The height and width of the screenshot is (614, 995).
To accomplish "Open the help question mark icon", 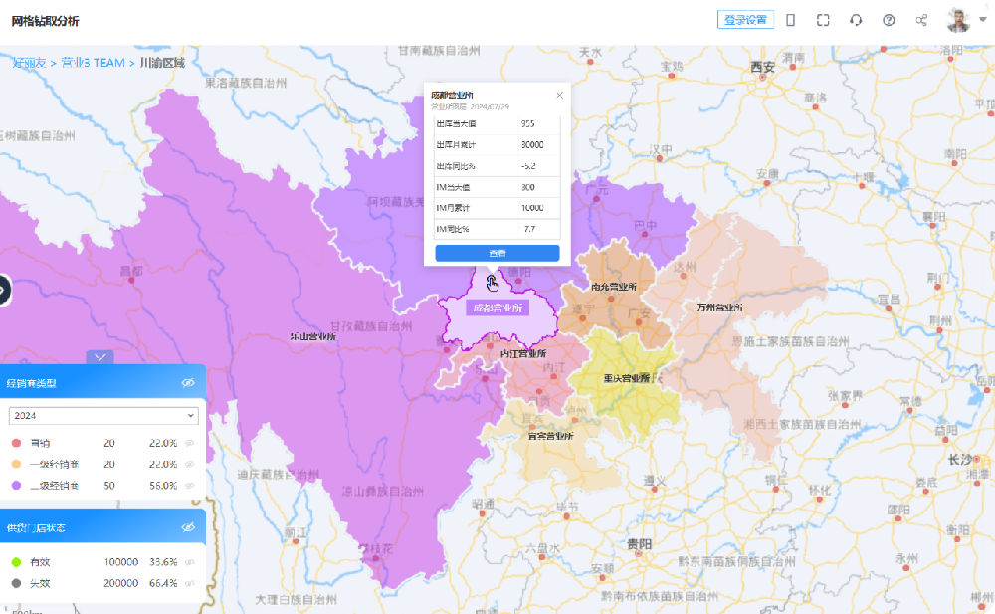I will pos(889,20).
